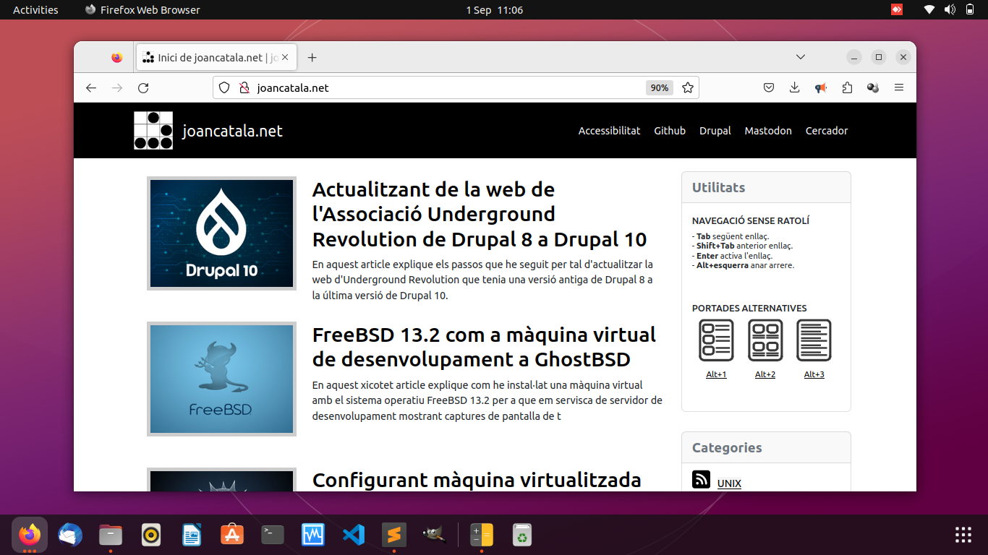Click the Drupal 10 article thumbnail

[x=221, y=233]
